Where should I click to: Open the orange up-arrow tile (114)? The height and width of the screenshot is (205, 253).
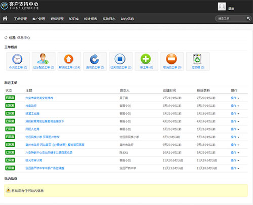(69, 61)
